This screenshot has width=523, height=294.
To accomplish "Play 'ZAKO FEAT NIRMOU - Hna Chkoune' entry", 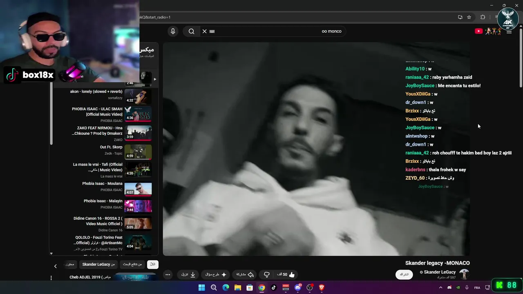I will pyautogui.click(x=97, y=131).
